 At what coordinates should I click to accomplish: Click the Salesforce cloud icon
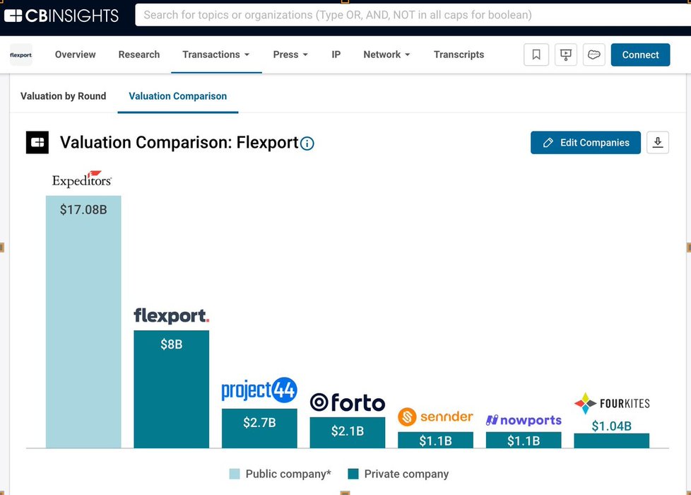pyautogui.click(x=594, y=54)
